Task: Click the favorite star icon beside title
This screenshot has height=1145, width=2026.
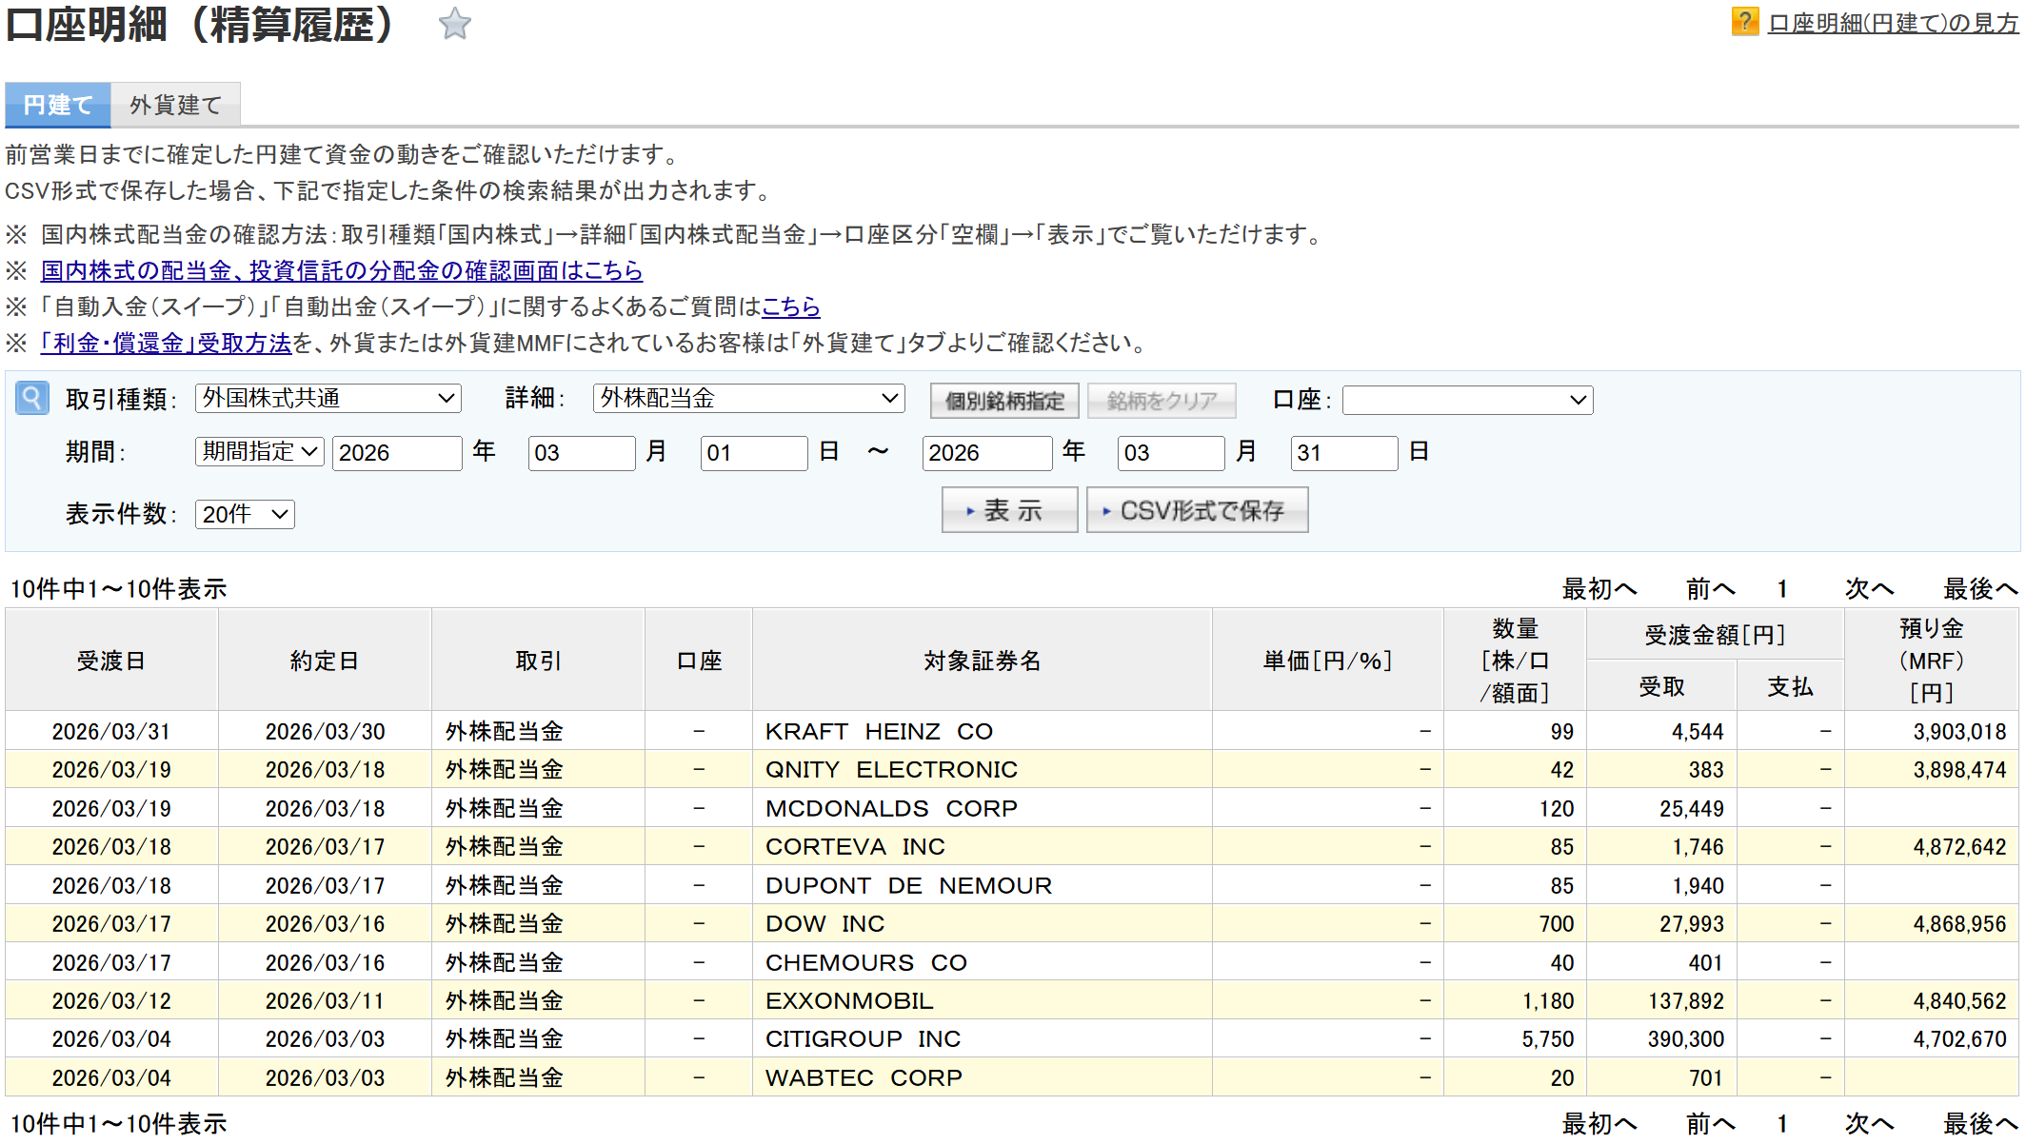Action: [x=454, y=24]
